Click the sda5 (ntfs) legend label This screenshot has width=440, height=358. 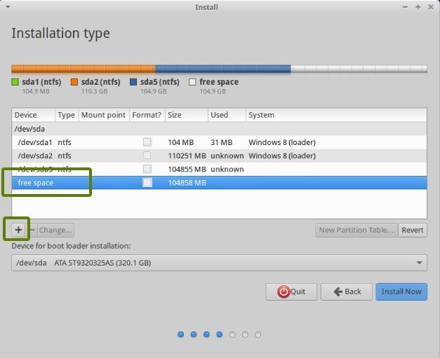(160, 82)
